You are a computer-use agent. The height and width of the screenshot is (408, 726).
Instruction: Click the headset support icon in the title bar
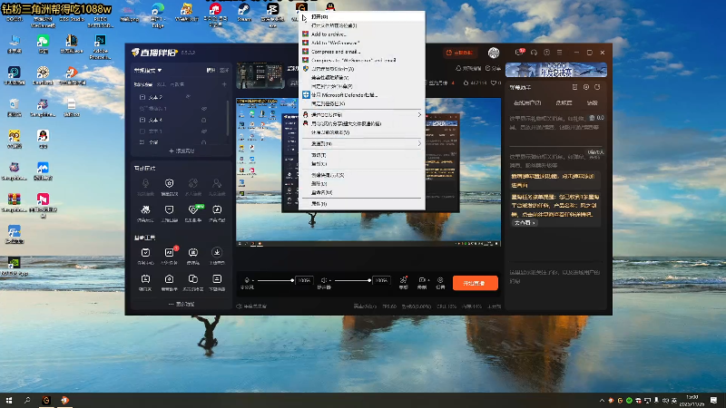tap(534, 53)
